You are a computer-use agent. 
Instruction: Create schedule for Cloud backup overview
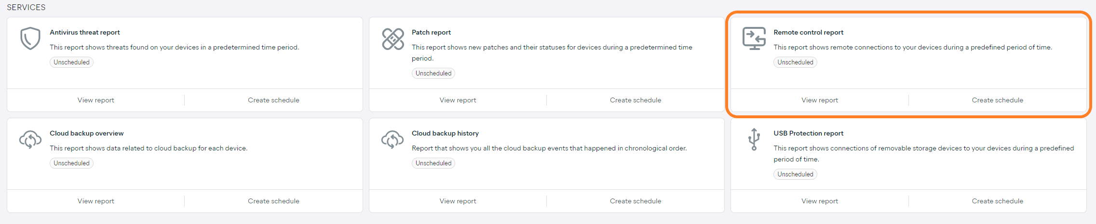[x=273, y=201]
